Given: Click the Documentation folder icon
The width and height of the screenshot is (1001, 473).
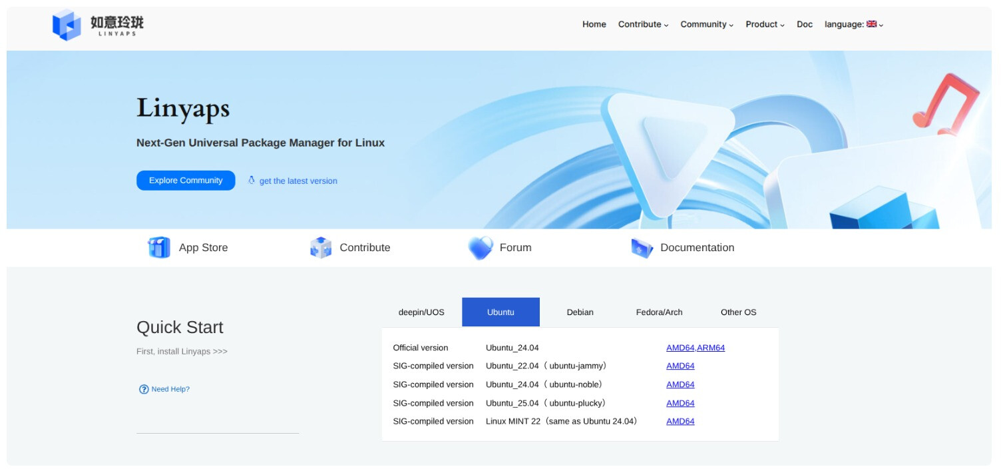Looking at the screenshot, I should point(642,248).
